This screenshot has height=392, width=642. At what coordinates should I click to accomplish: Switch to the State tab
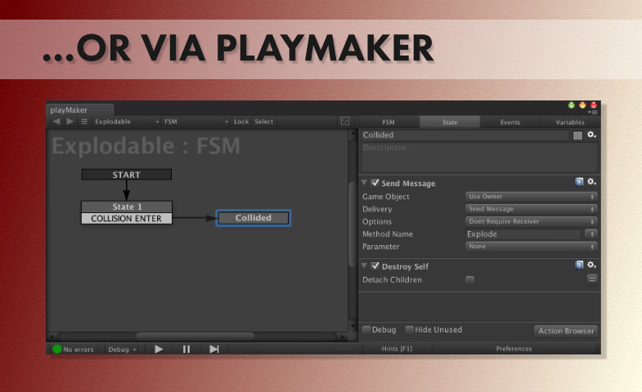point(450,122)
